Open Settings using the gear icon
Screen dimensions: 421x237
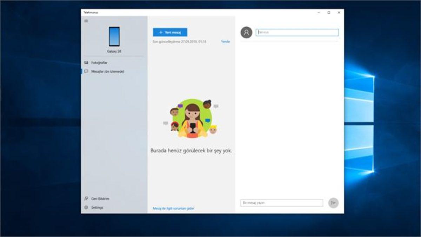[85, 208]
